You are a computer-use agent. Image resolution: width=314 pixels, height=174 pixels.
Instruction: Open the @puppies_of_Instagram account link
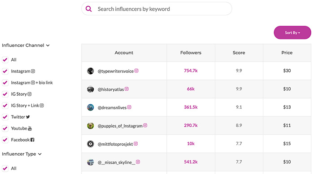pyautogui.click(x=120, y=126)
